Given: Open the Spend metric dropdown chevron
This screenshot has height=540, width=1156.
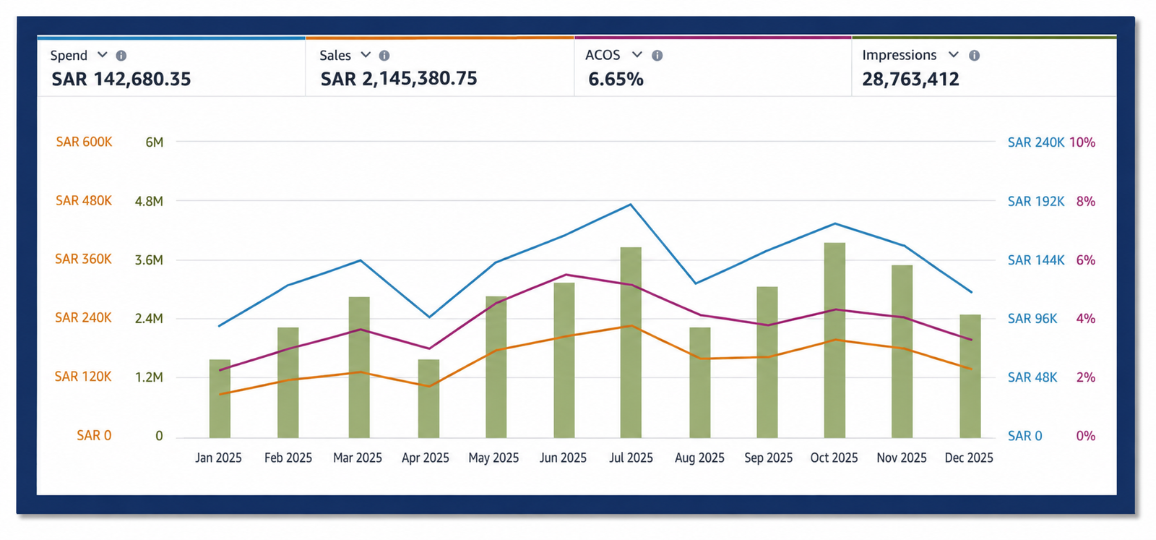Looking at the screenshot, I should 102,55.
